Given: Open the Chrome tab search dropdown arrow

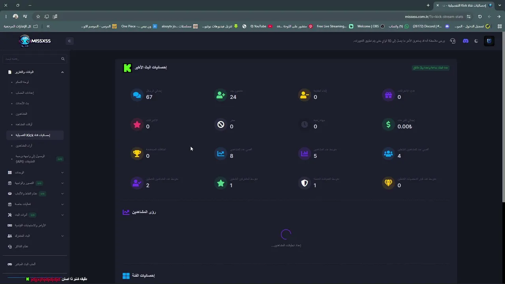Looking at the screenshot, I should coord(500,5).
